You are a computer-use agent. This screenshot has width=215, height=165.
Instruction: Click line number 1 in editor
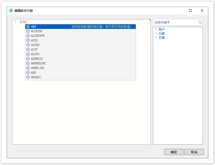[15, 21]
